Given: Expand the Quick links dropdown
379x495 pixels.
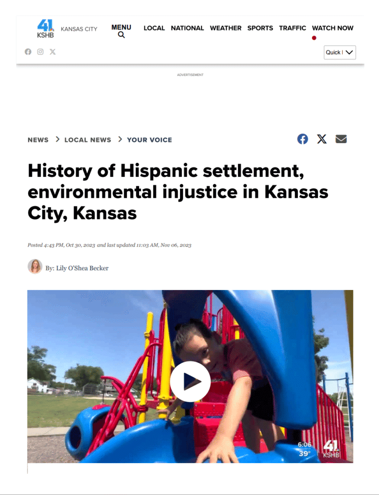Looking at the screenshot, I should pos(340,52).
